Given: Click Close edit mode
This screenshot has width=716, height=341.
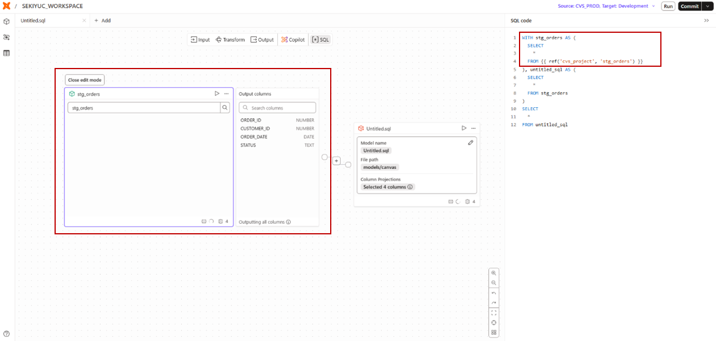Looking at the screenshot, I should tap(84, 80).
